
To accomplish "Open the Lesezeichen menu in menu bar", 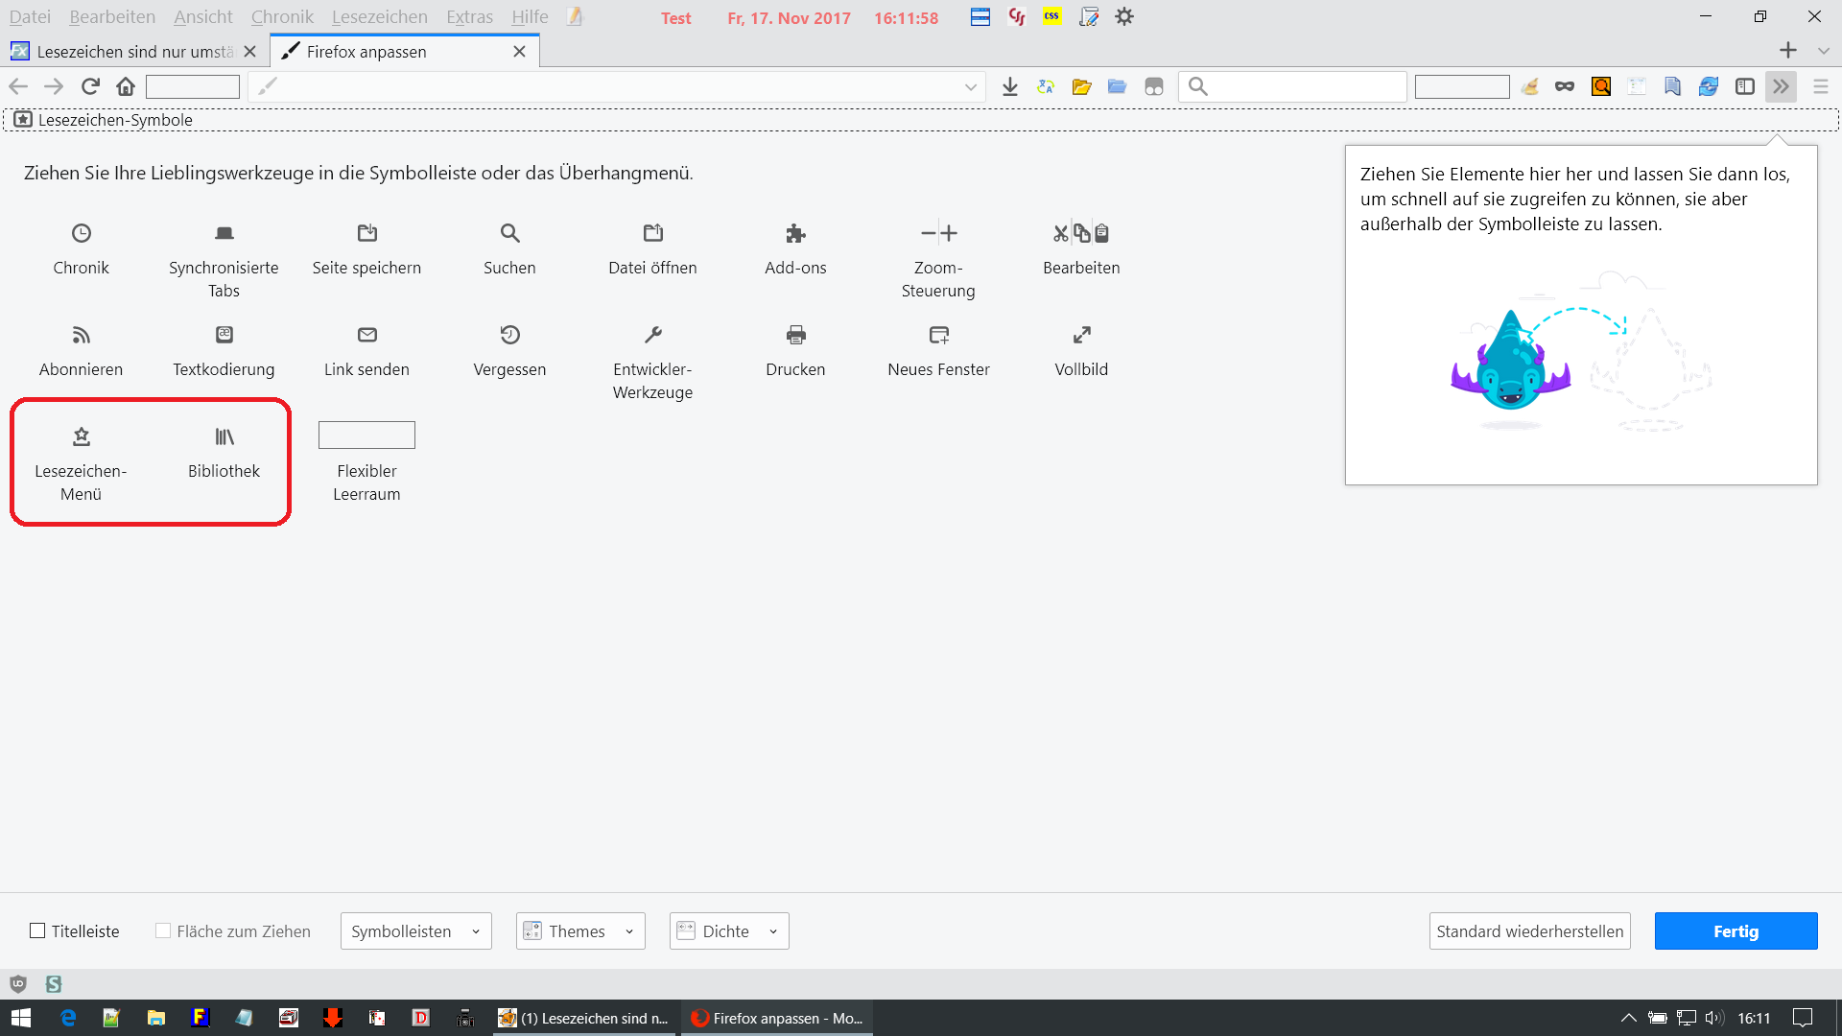I will pos(379,17).
